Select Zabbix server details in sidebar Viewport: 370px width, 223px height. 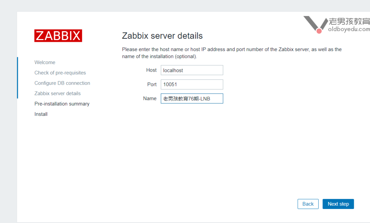[58, 93]
